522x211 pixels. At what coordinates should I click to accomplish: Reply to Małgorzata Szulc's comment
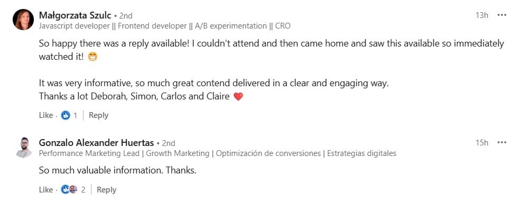pos(98,115)
